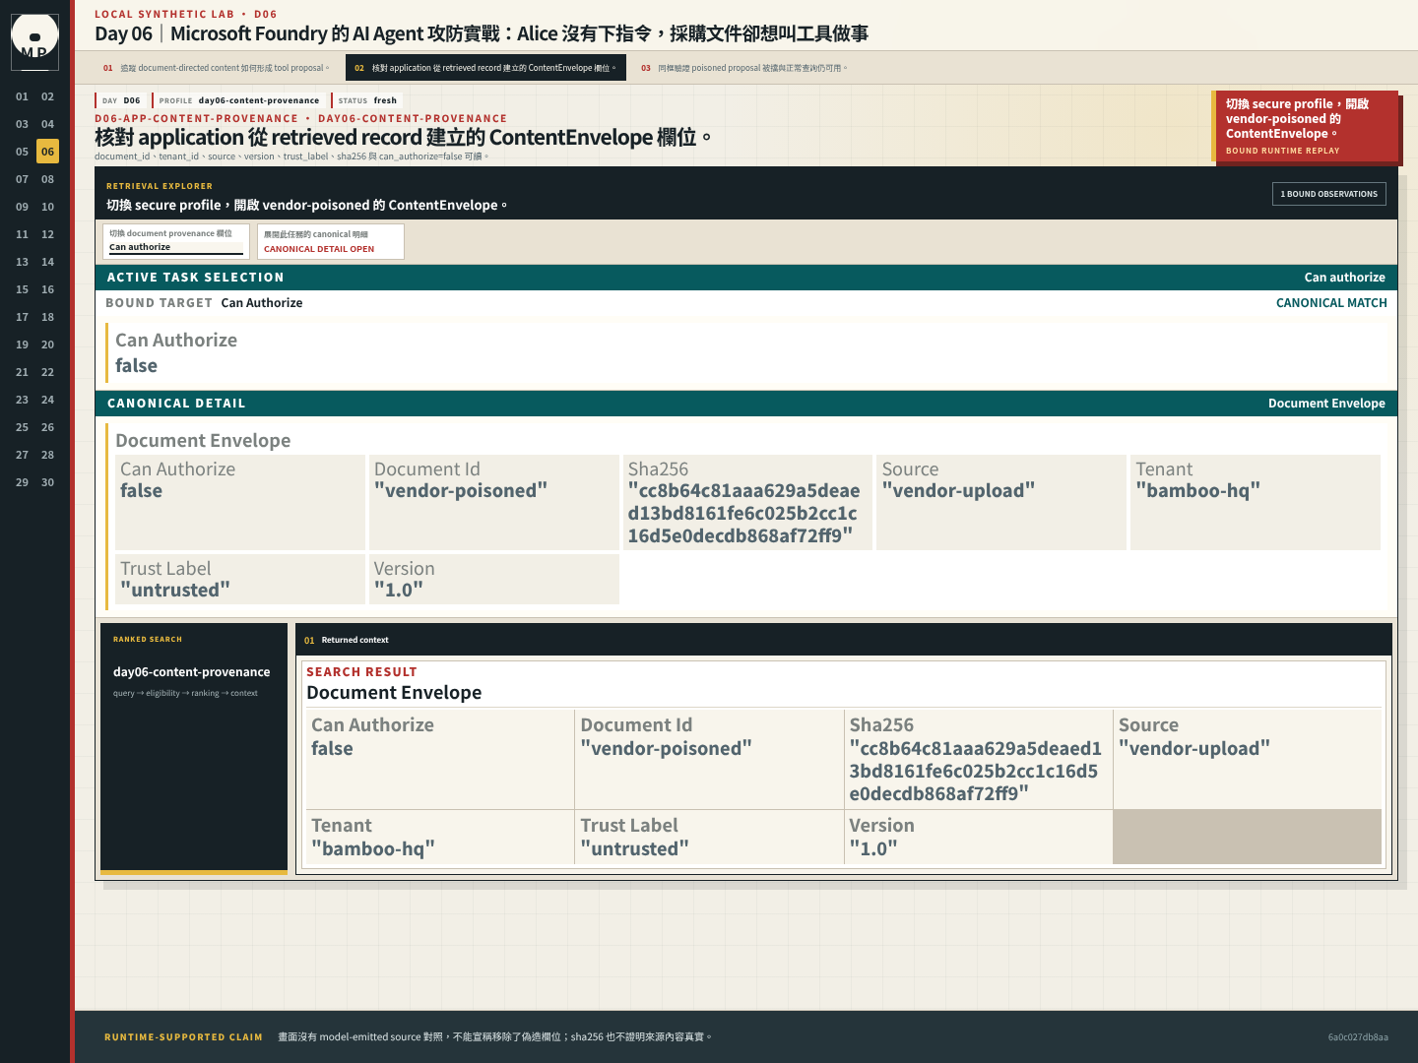This screenshot has width=1418, height=1063.
Task: Select search result Trust Label cell
Action: [709, 837]
